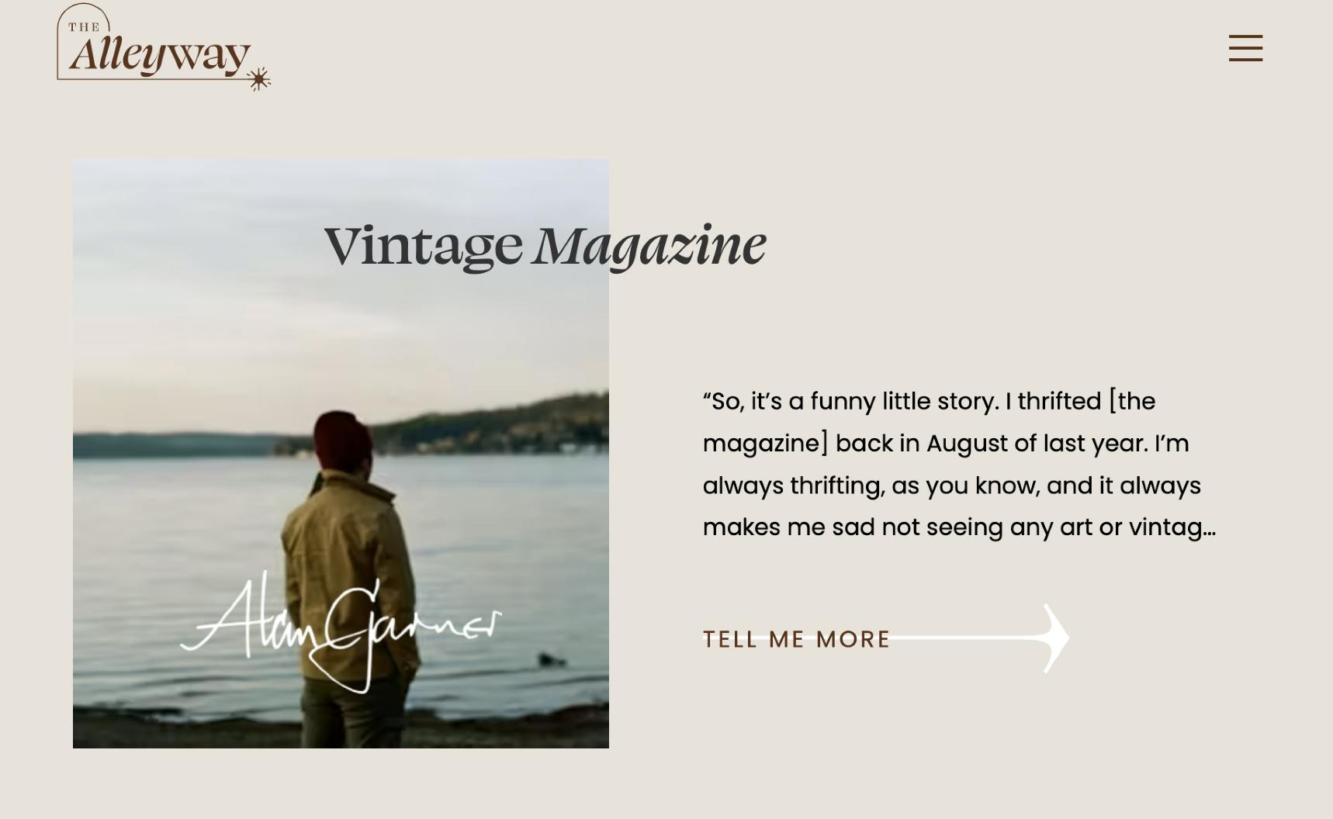Click the italic word Magazine in title

pos(649,246)
